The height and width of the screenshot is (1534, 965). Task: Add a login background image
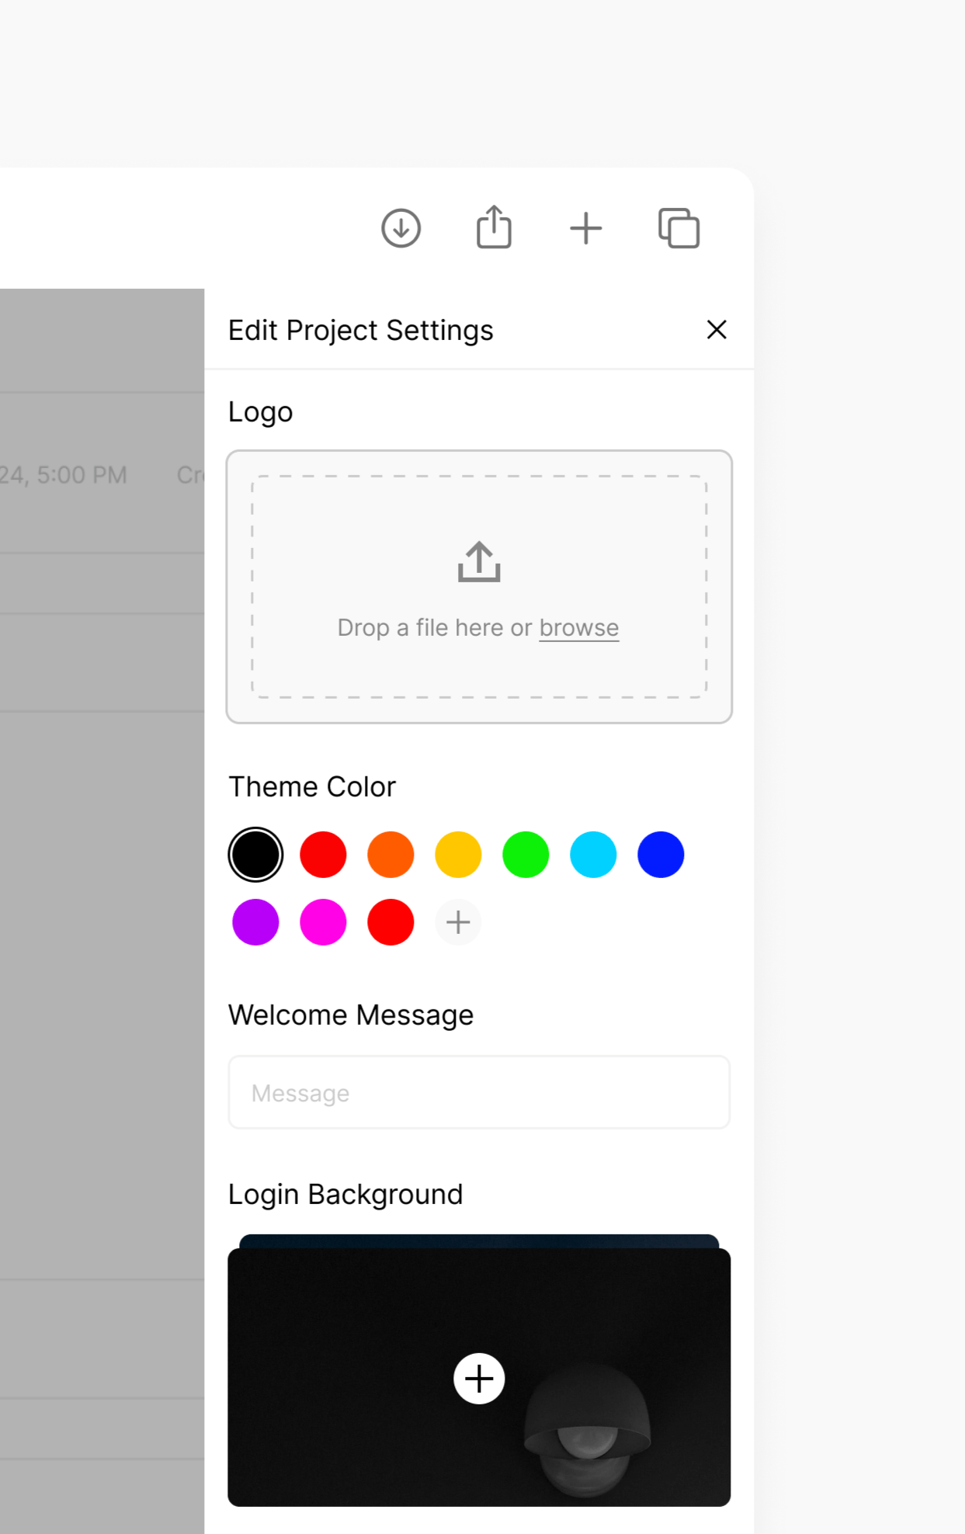click(x=479, y=1379)
